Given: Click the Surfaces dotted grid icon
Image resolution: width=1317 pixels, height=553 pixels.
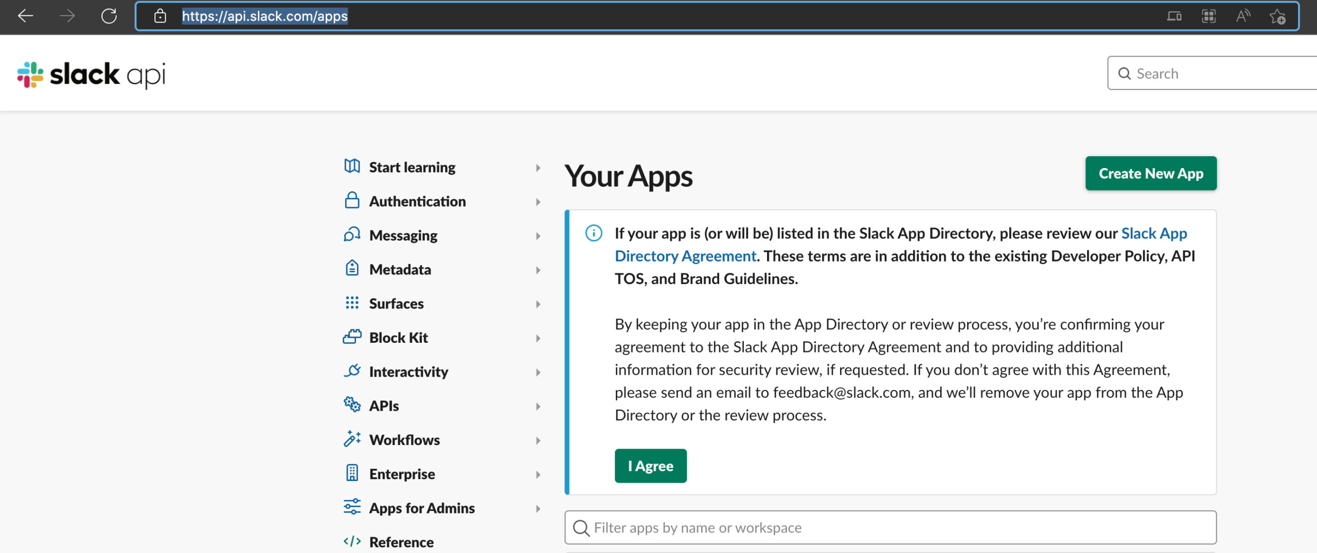Looking at the screenshot, I should pos(352,303).
